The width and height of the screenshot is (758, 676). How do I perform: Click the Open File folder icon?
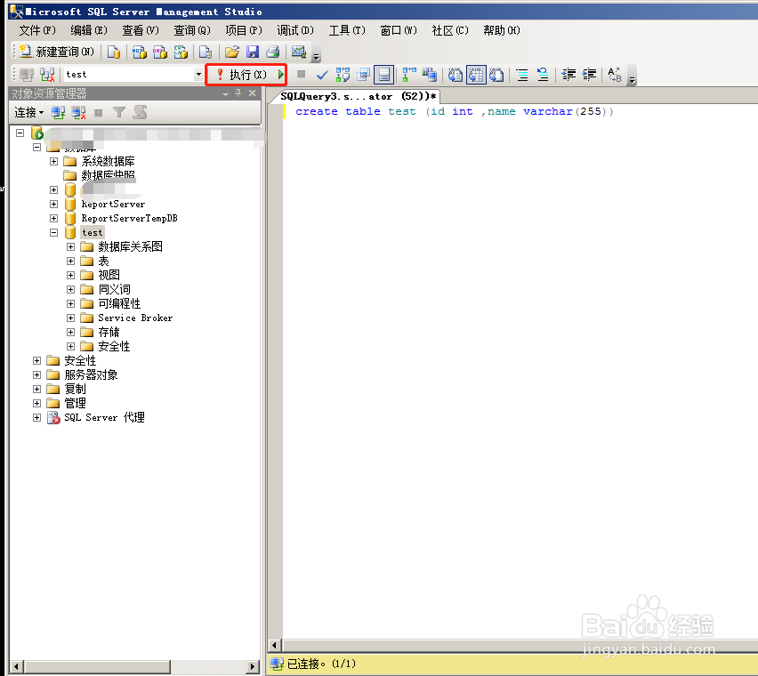(x=232, y=52)
